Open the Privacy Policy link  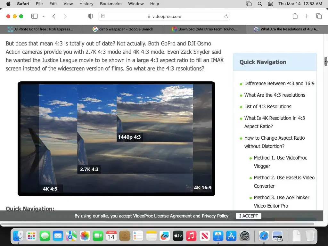coord(215,216)
